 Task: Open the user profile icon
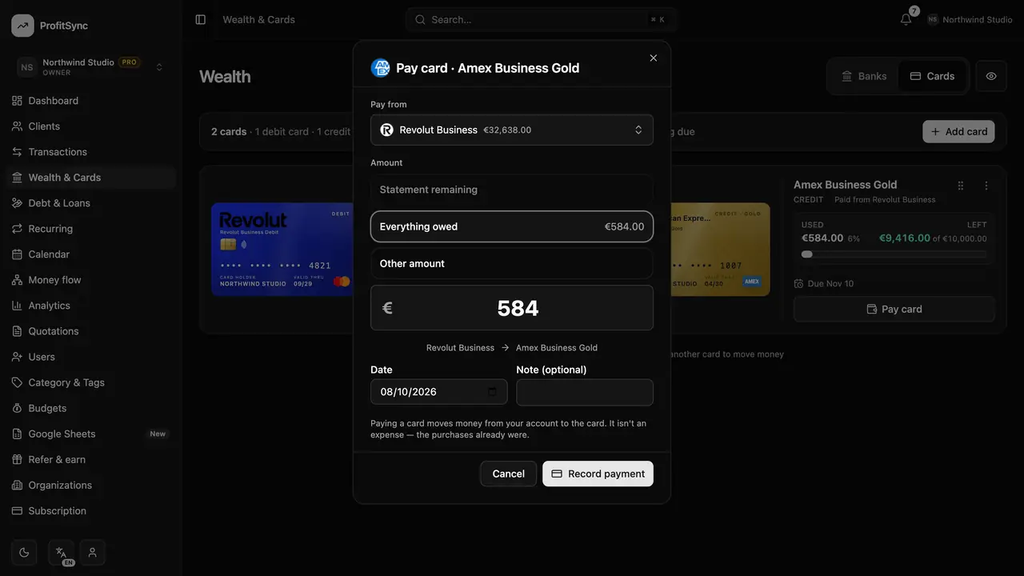click(x=93, y=552)
